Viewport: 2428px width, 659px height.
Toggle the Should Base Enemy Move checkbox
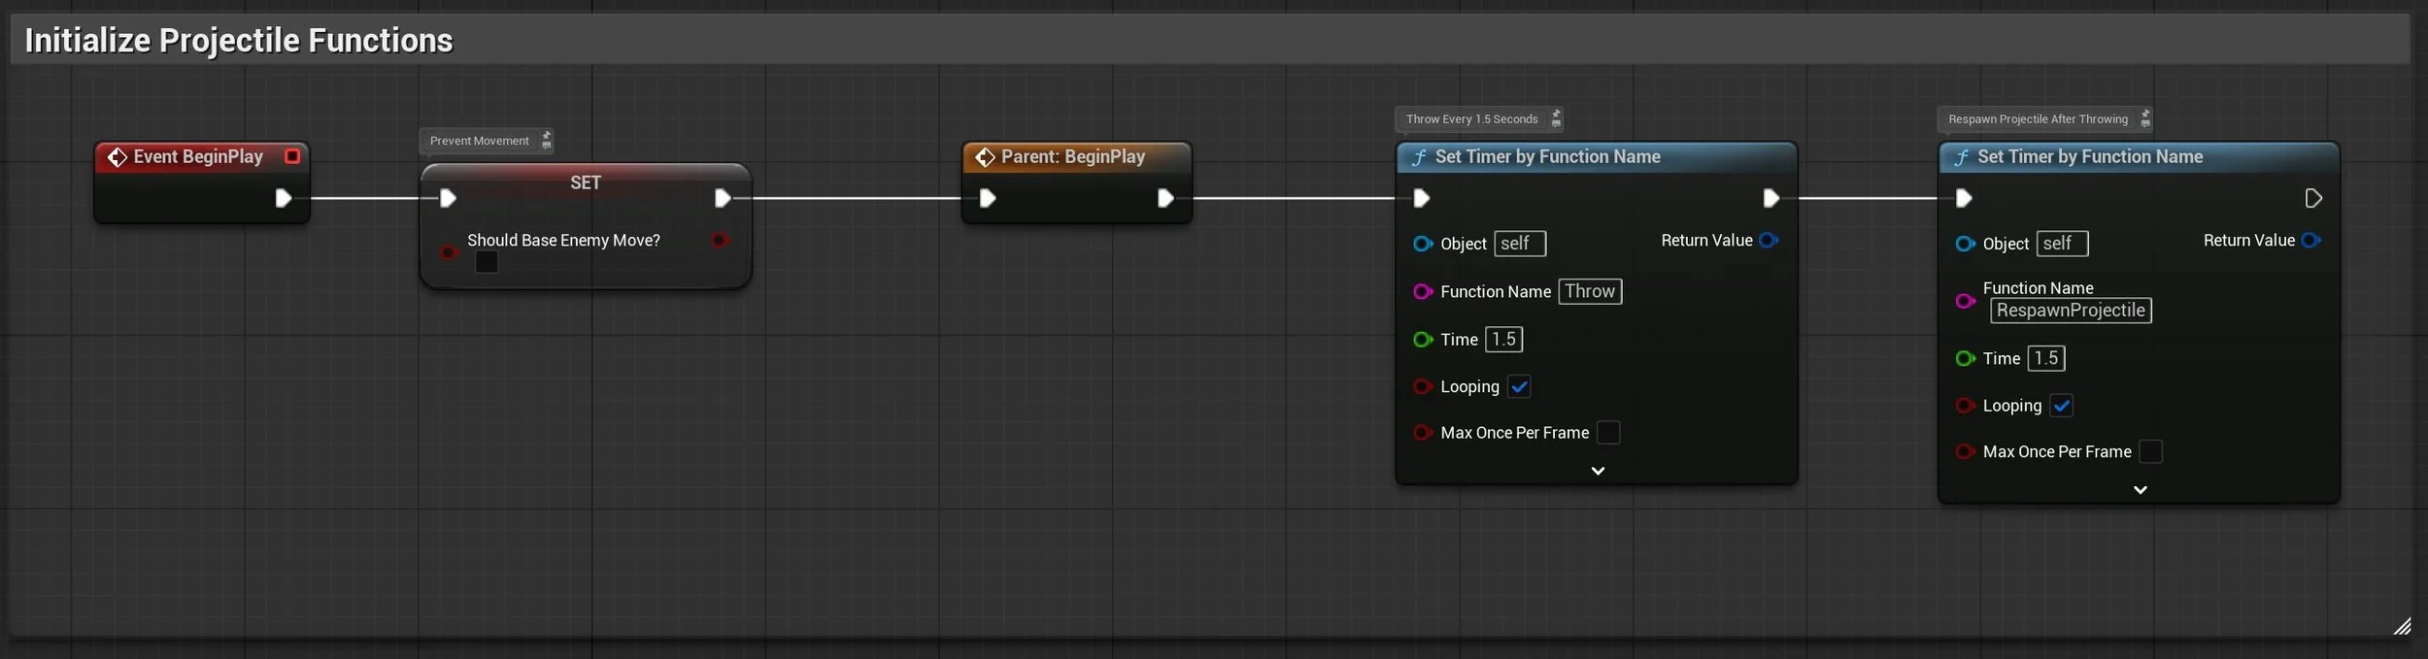487,262
